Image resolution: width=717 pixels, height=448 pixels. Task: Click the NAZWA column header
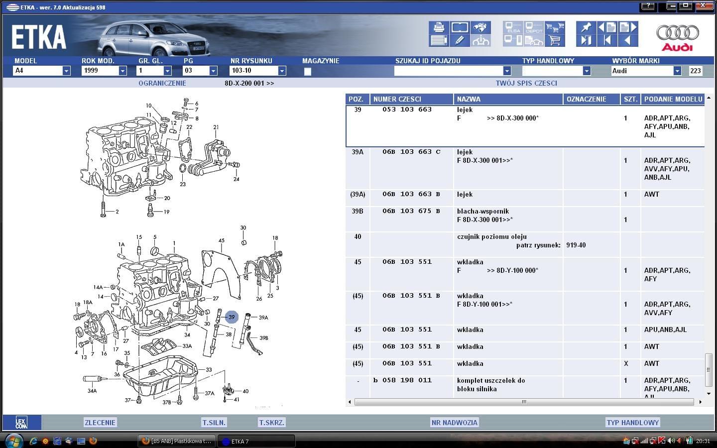point(508,99)
